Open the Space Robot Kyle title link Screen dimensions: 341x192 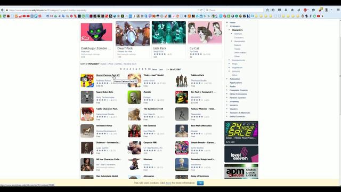point(104,92)
